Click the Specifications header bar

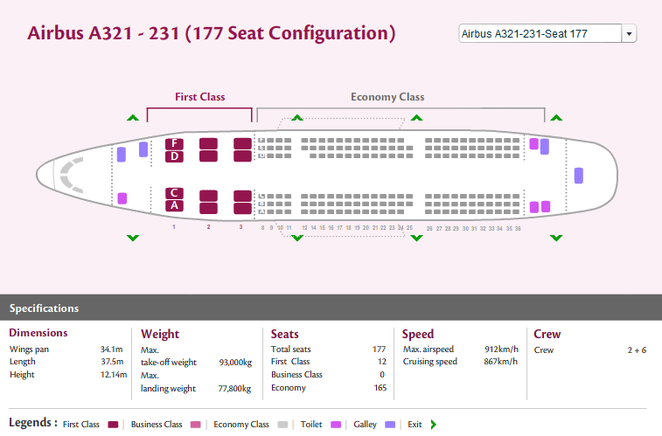tap(331, 308)
